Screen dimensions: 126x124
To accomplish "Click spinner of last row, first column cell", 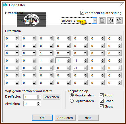I will pos(17,83).
